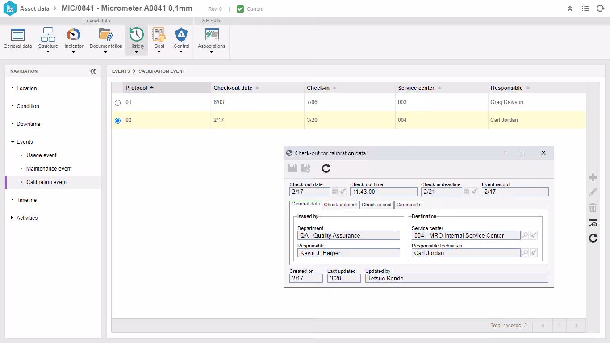Sort table by Check-out date column
Screen dimensions: 610x343
(257, 88)
